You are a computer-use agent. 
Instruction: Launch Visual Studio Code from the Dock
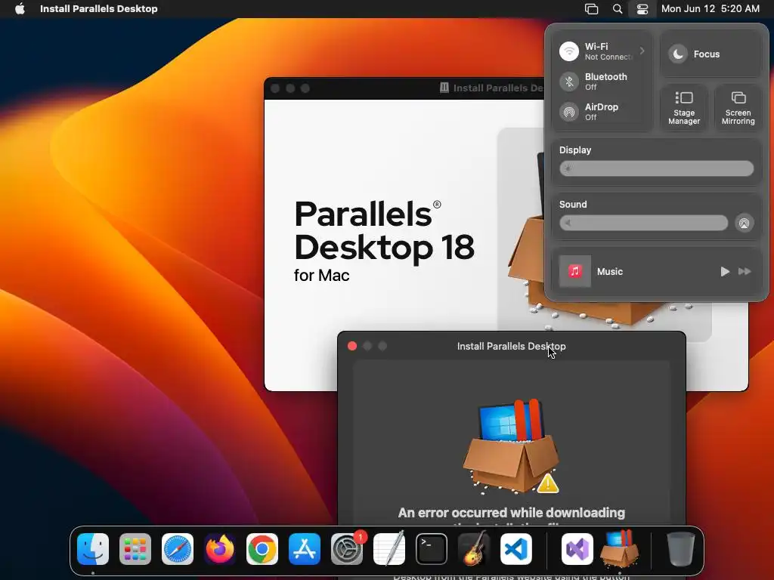click(x=515, y=549)
